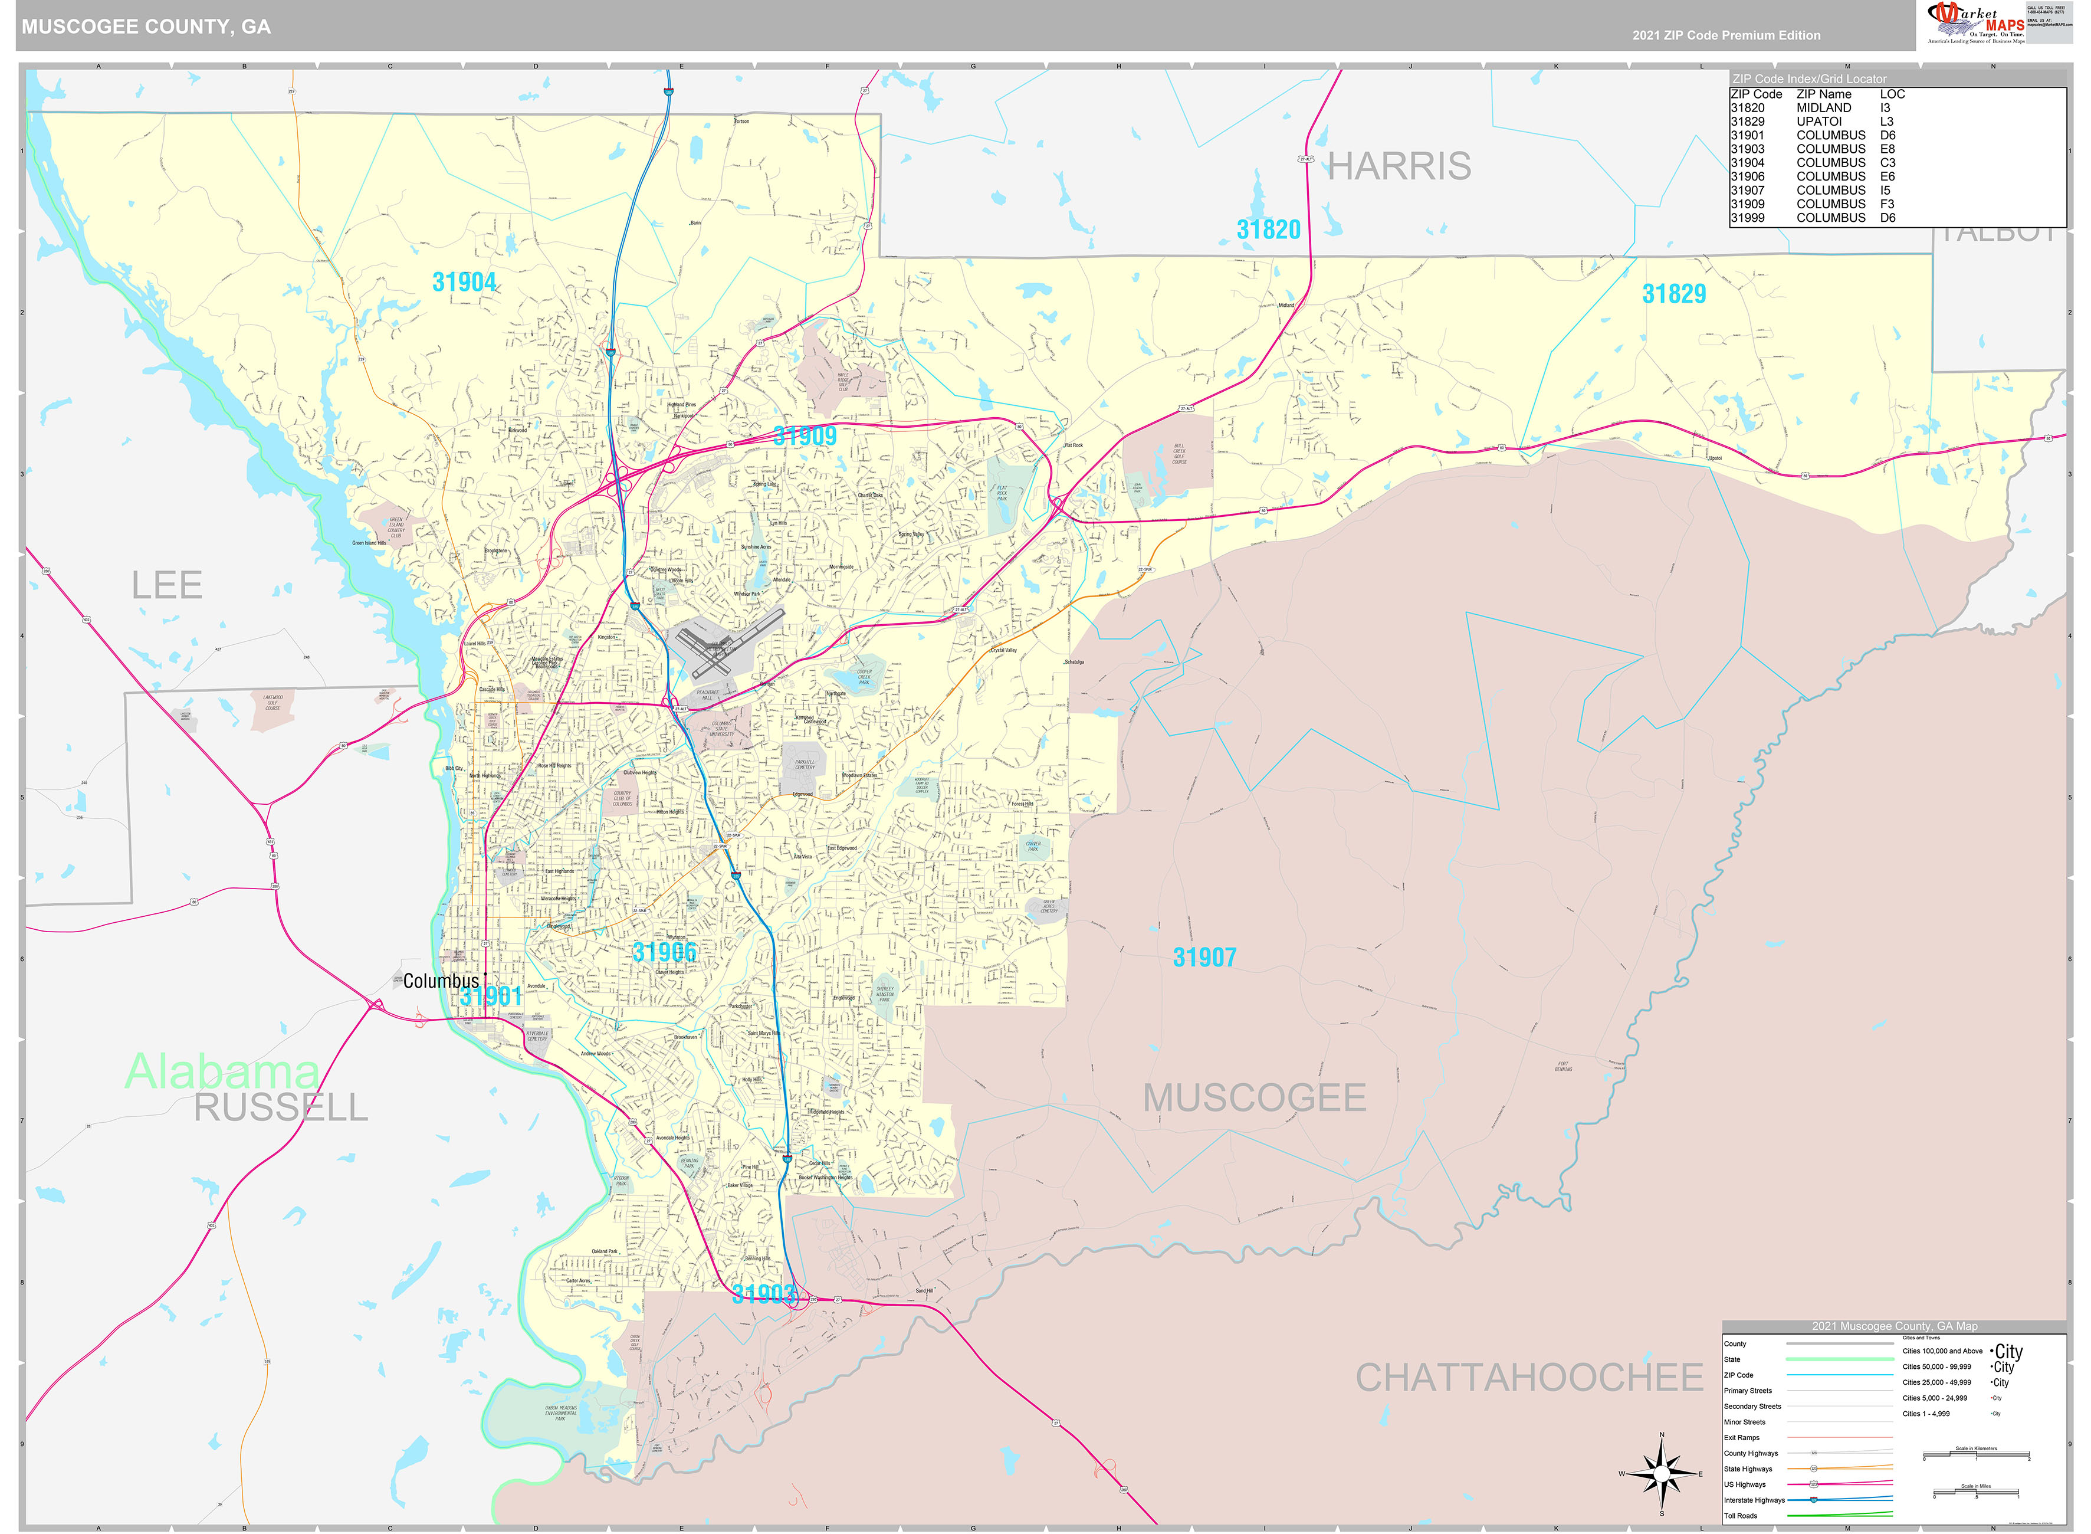The width and height of the screenshot is (2091, 1534).
Task: Click the RUSSELL county label
Action: point(281,1108)
